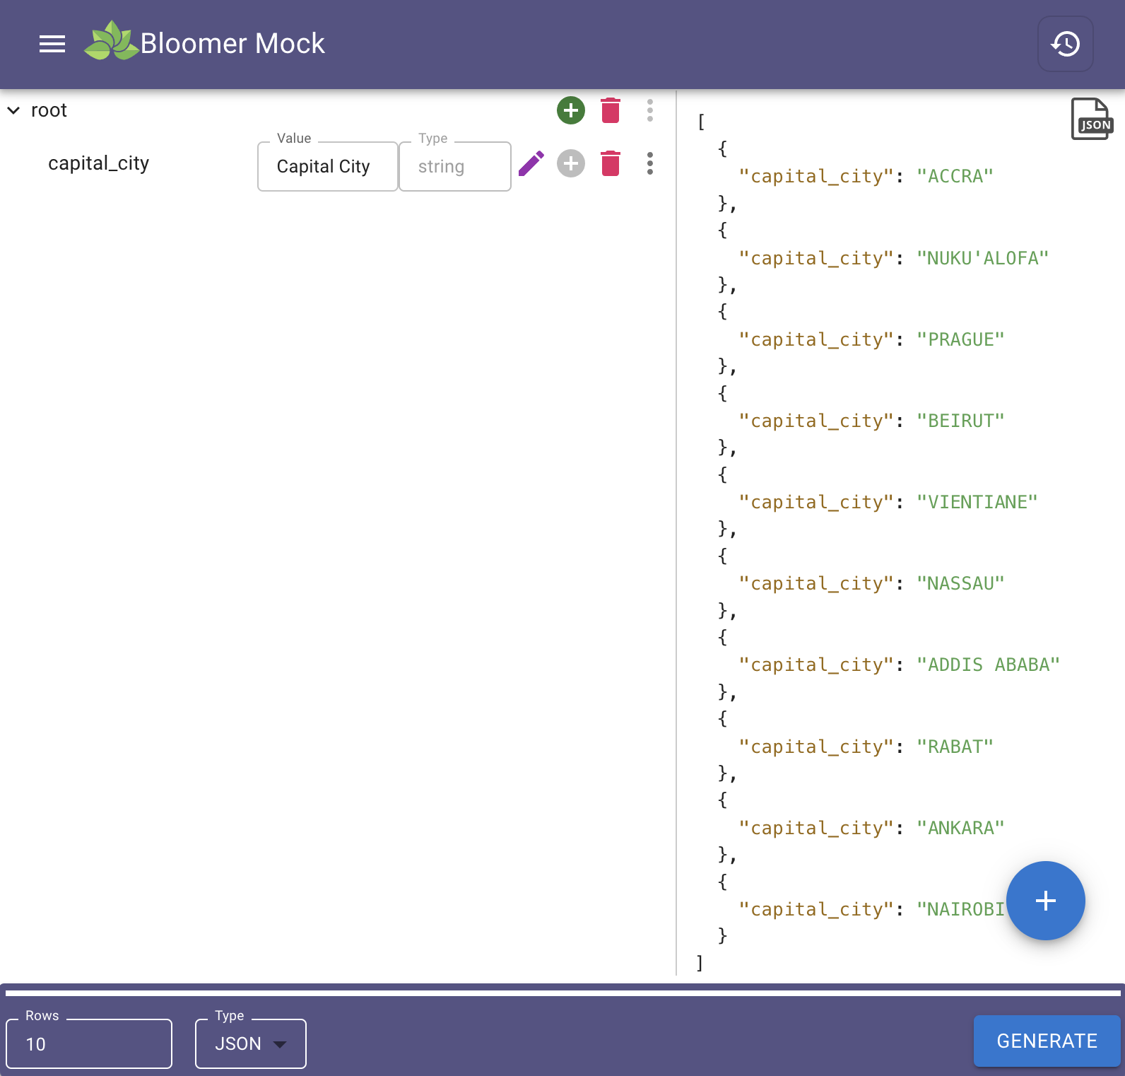
Task: Open capital_city more options menu
Action: 650,163
